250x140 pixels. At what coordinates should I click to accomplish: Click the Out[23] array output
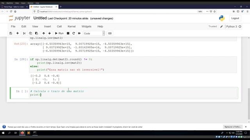82,47
